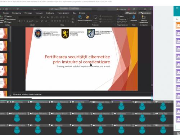Click previous slide arrow below main scrollbar
Image resolution: width=180 pixels, height=135 pixels.
[x=152, y=87]
